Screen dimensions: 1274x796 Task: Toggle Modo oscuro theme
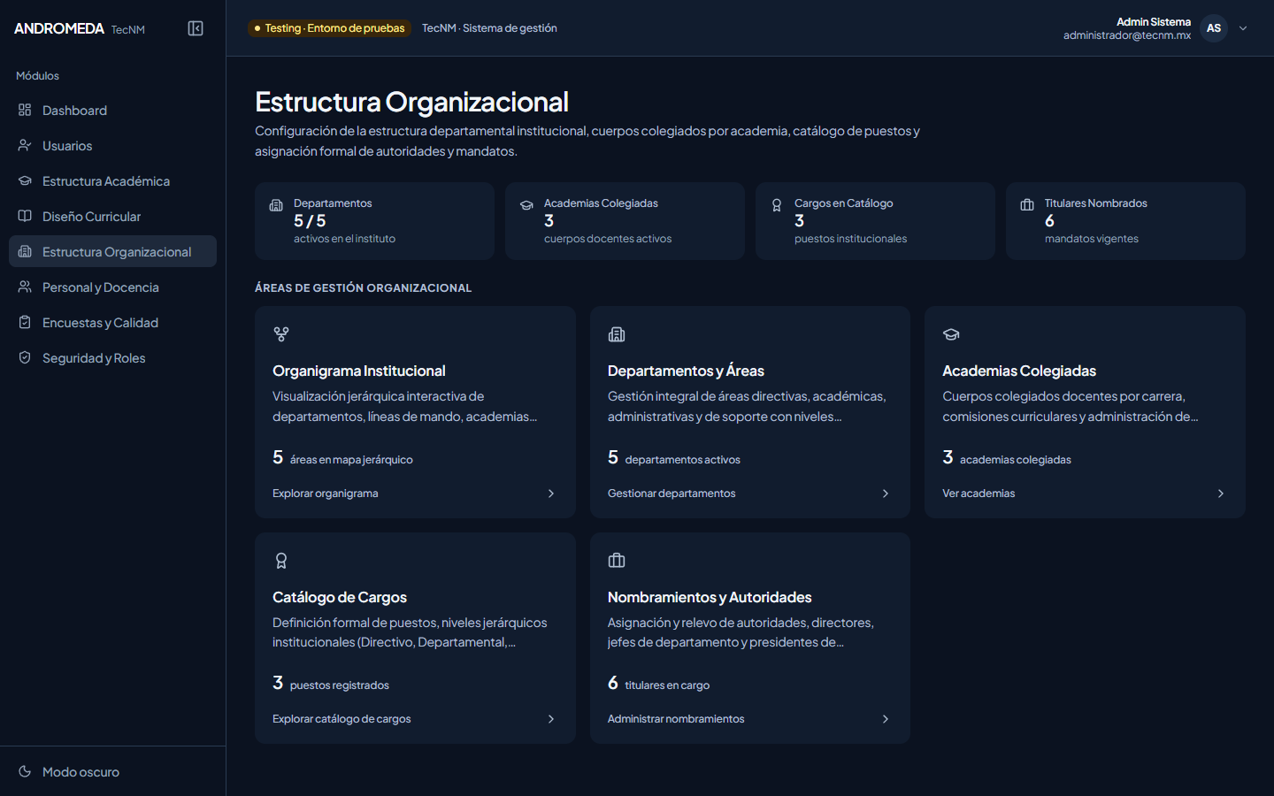pos(112,771)
